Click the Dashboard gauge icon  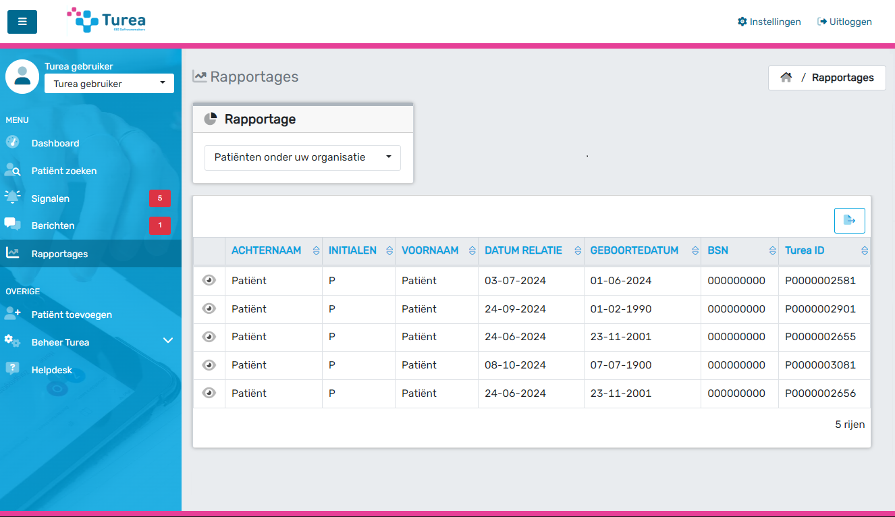12,142
